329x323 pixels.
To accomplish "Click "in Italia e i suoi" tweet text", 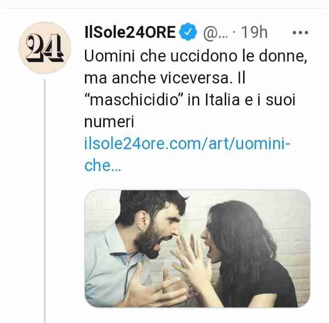I will point(242,100).
